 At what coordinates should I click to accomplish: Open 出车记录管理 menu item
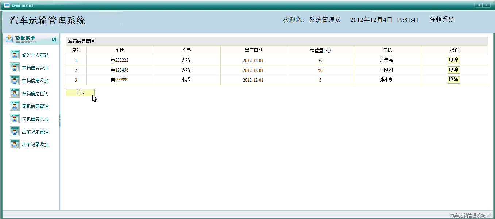[x=35, y=132]
